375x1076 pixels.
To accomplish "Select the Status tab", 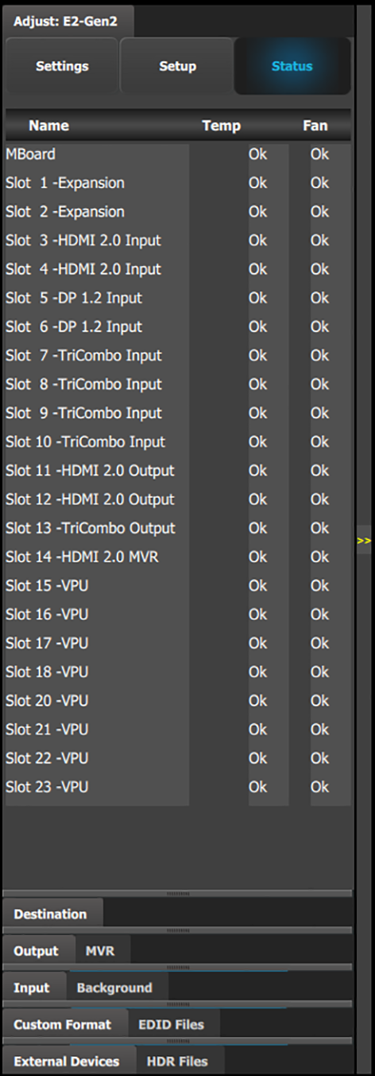I will pyautogui.click(x=292, y=66).
